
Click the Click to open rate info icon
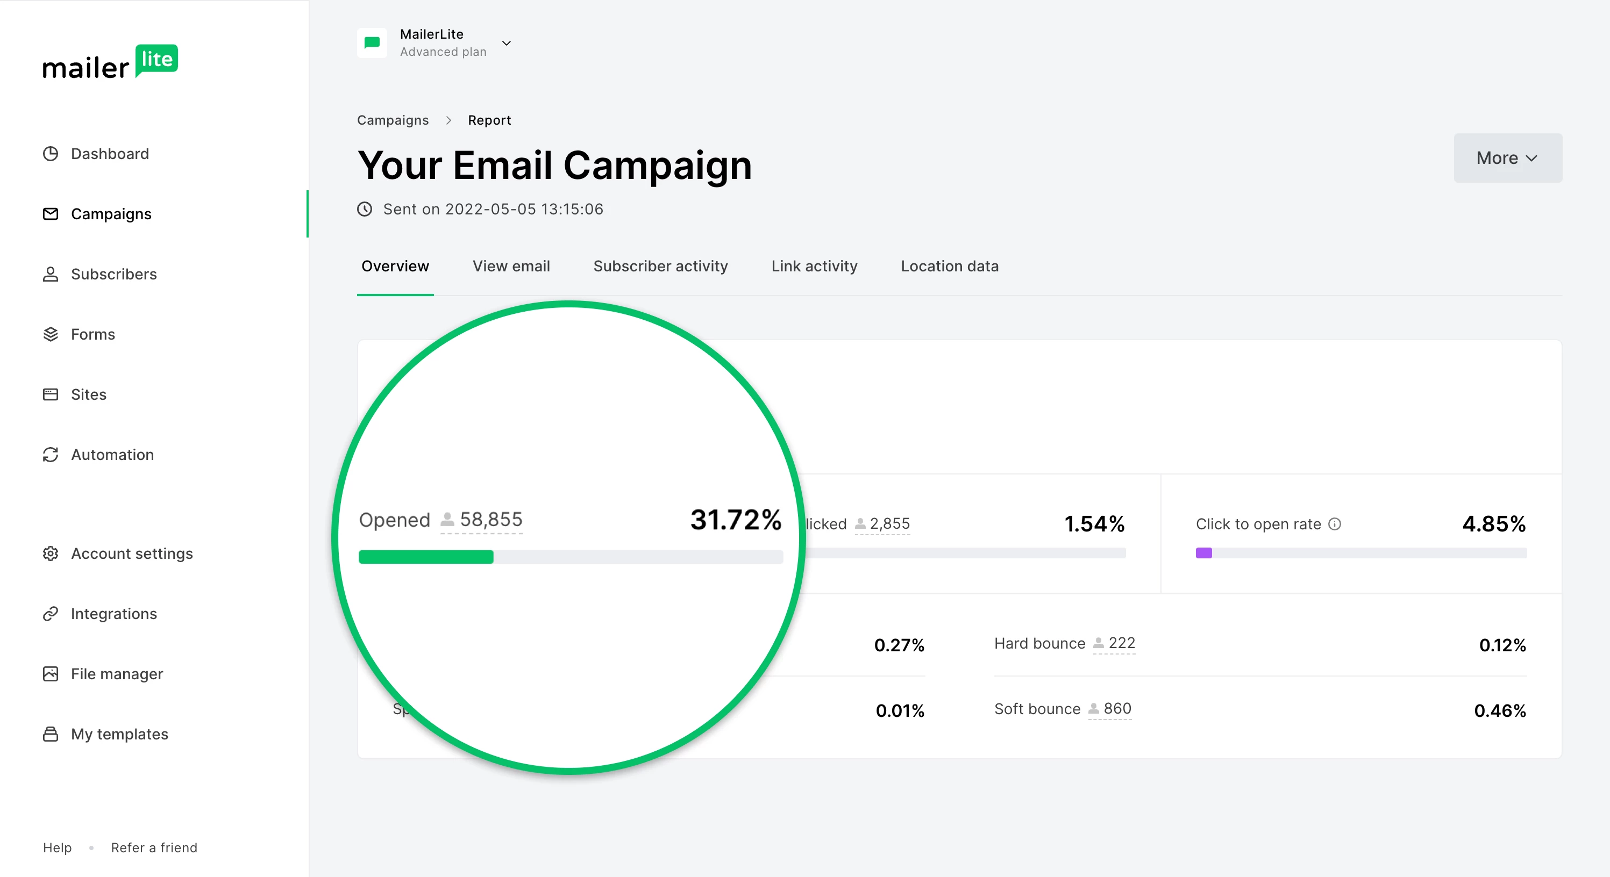tap(1334, 524)
